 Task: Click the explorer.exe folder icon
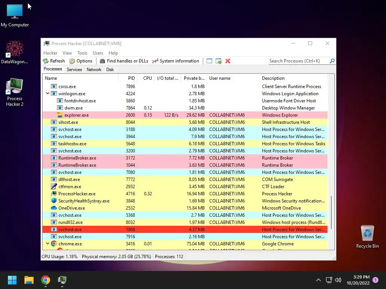(x=60, y=115)
